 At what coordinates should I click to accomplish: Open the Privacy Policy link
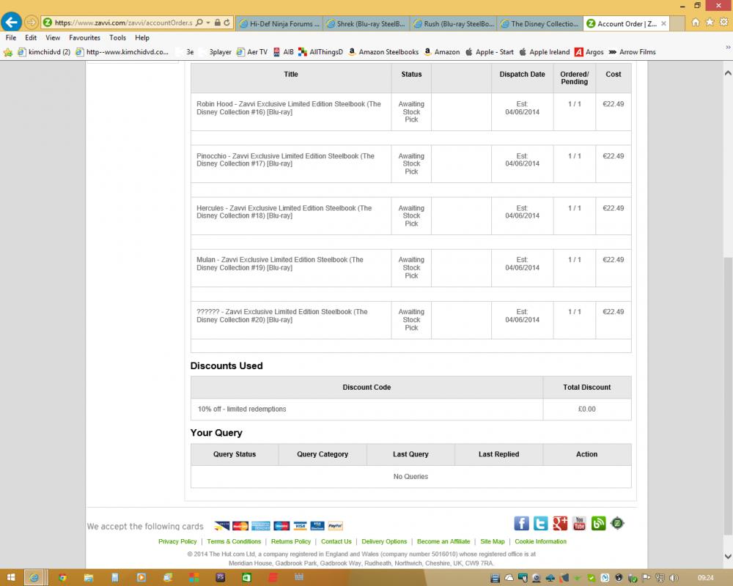(x=177, y=541)
